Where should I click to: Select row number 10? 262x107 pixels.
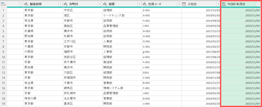coord(3,58)
